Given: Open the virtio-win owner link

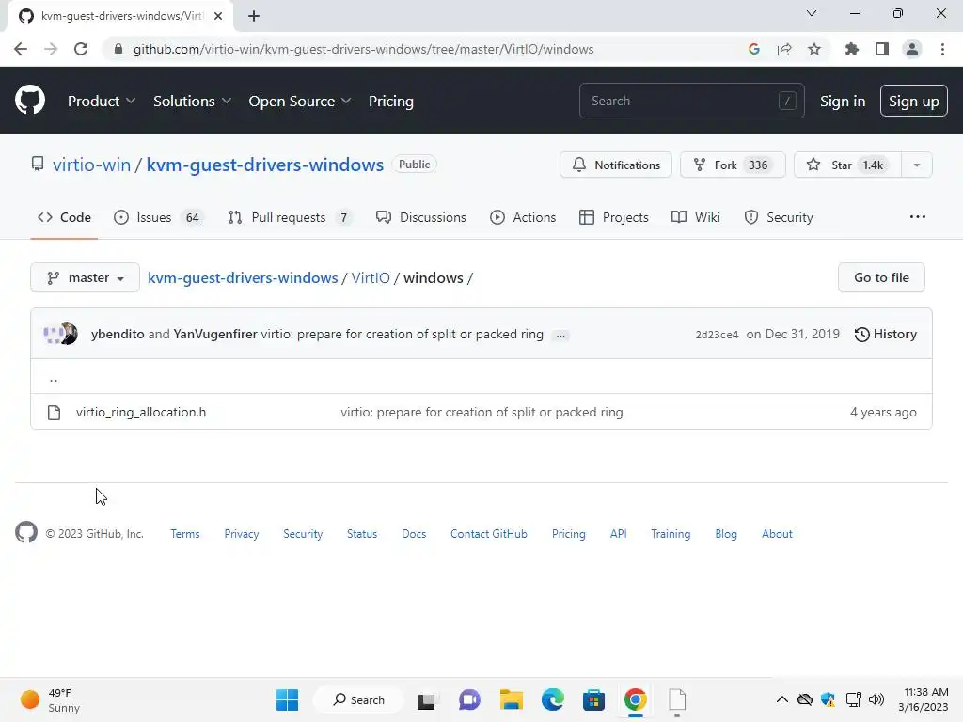Looking at the screenshot, I should tap(91, 165).
